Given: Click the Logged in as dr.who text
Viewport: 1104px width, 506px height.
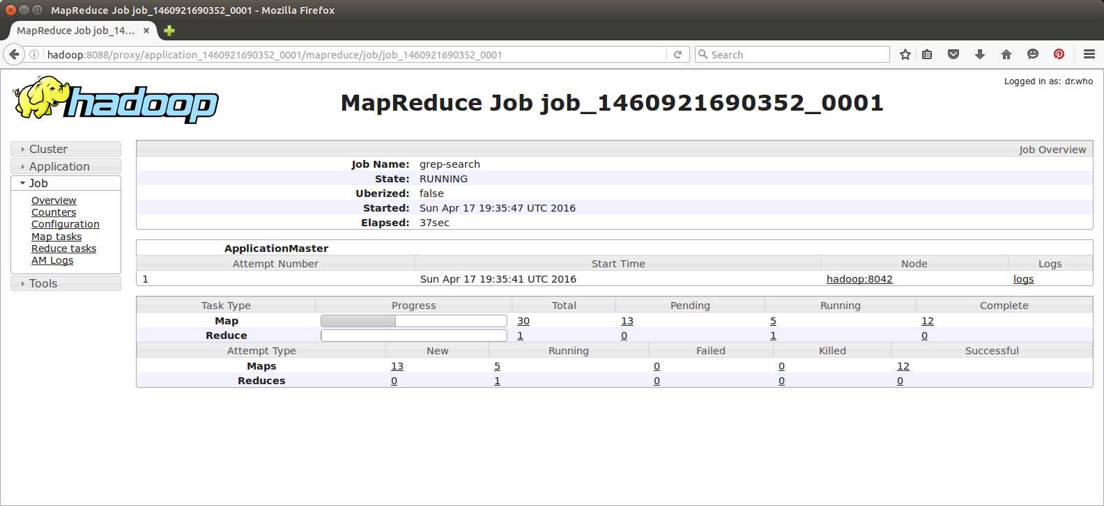Looking at the screenshot, I should (1048, 81).
